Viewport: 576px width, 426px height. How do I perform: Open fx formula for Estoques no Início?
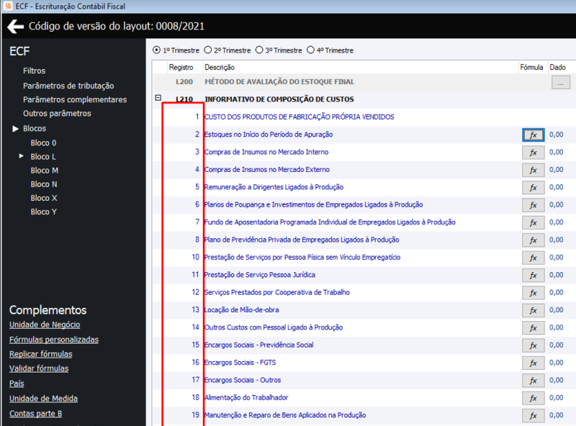point(533,135)
